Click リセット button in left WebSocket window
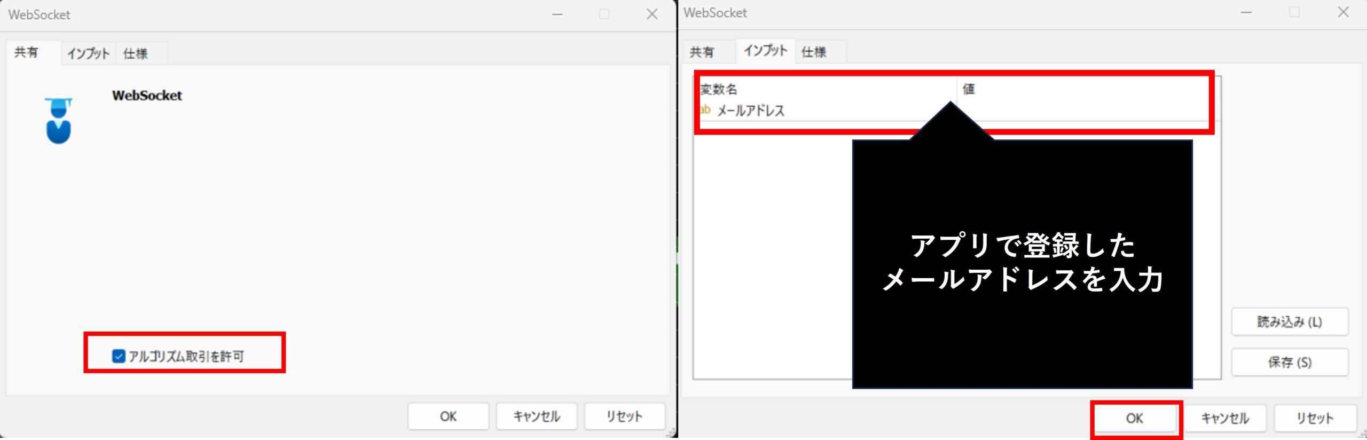Viewport: 1367px width, 440px height. (624, 416)
